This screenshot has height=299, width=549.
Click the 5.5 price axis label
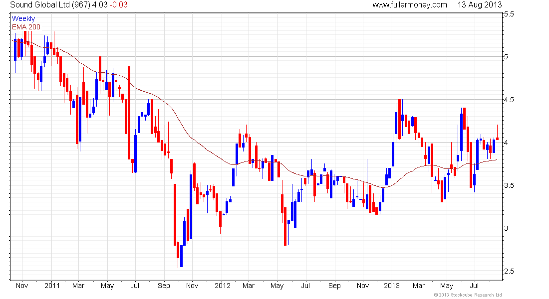tap(509, 14)
